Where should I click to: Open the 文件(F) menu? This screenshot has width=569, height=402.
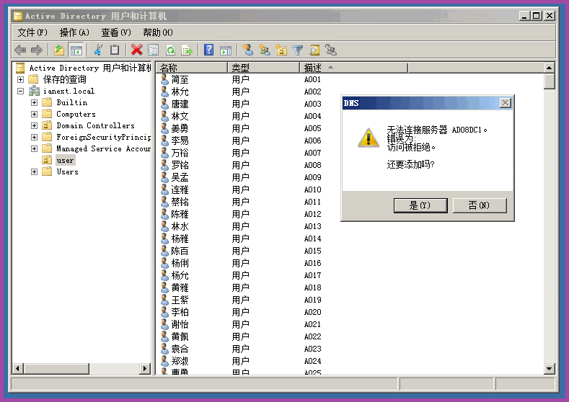pos(32,32)
